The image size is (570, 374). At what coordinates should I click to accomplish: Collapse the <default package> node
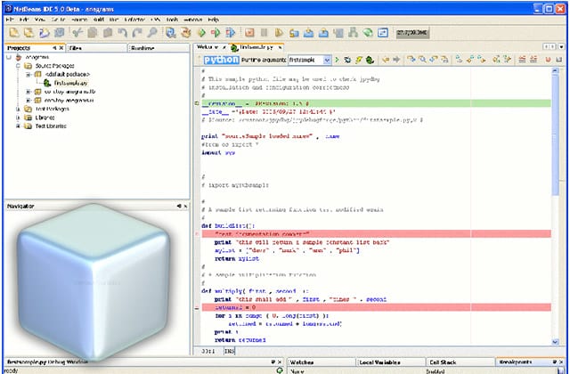point(28,74)
